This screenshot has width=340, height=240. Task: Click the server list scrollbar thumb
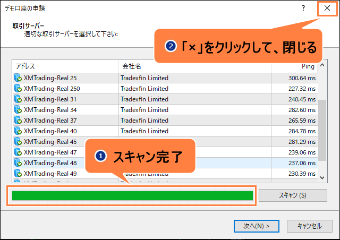point(322,130)
